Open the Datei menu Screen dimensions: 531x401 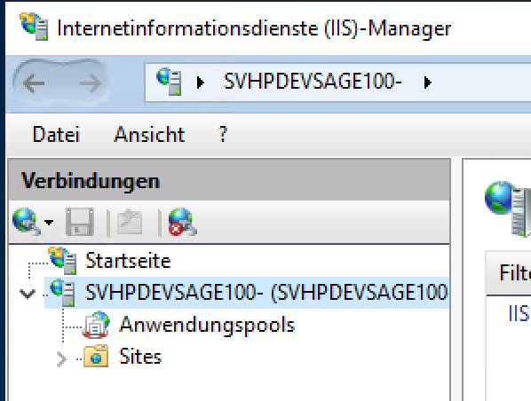coord(56,134)
